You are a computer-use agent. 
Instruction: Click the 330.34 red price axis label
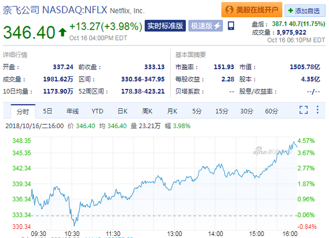pos(21,226)
